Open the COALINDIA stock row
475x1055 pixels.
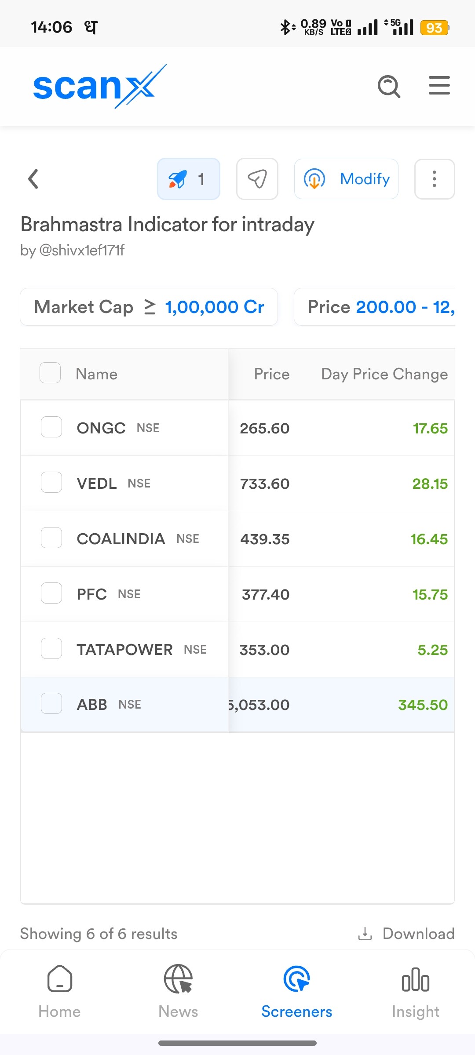[121, 539]
